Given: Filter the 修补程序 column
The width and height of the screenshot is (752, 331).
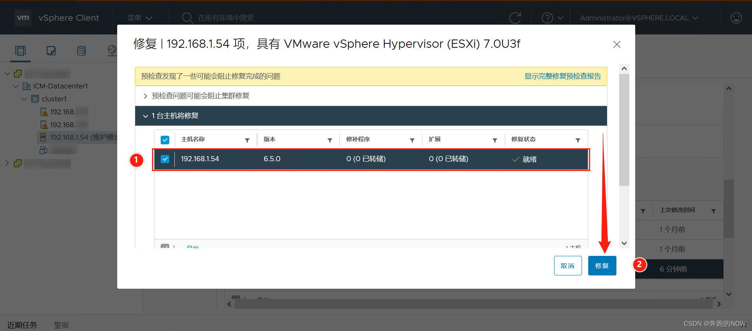Looking at the screenshot, I should click(412, 140).
